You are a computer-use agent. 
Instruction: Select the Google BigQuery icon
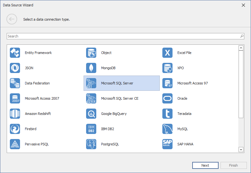click(91, 114)
